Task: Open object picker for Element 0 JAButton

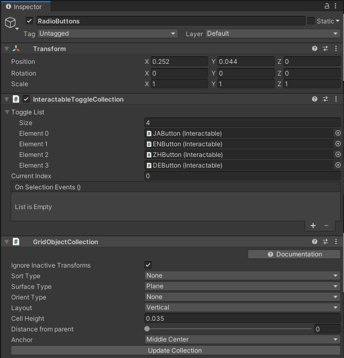Action: [338, 133]
